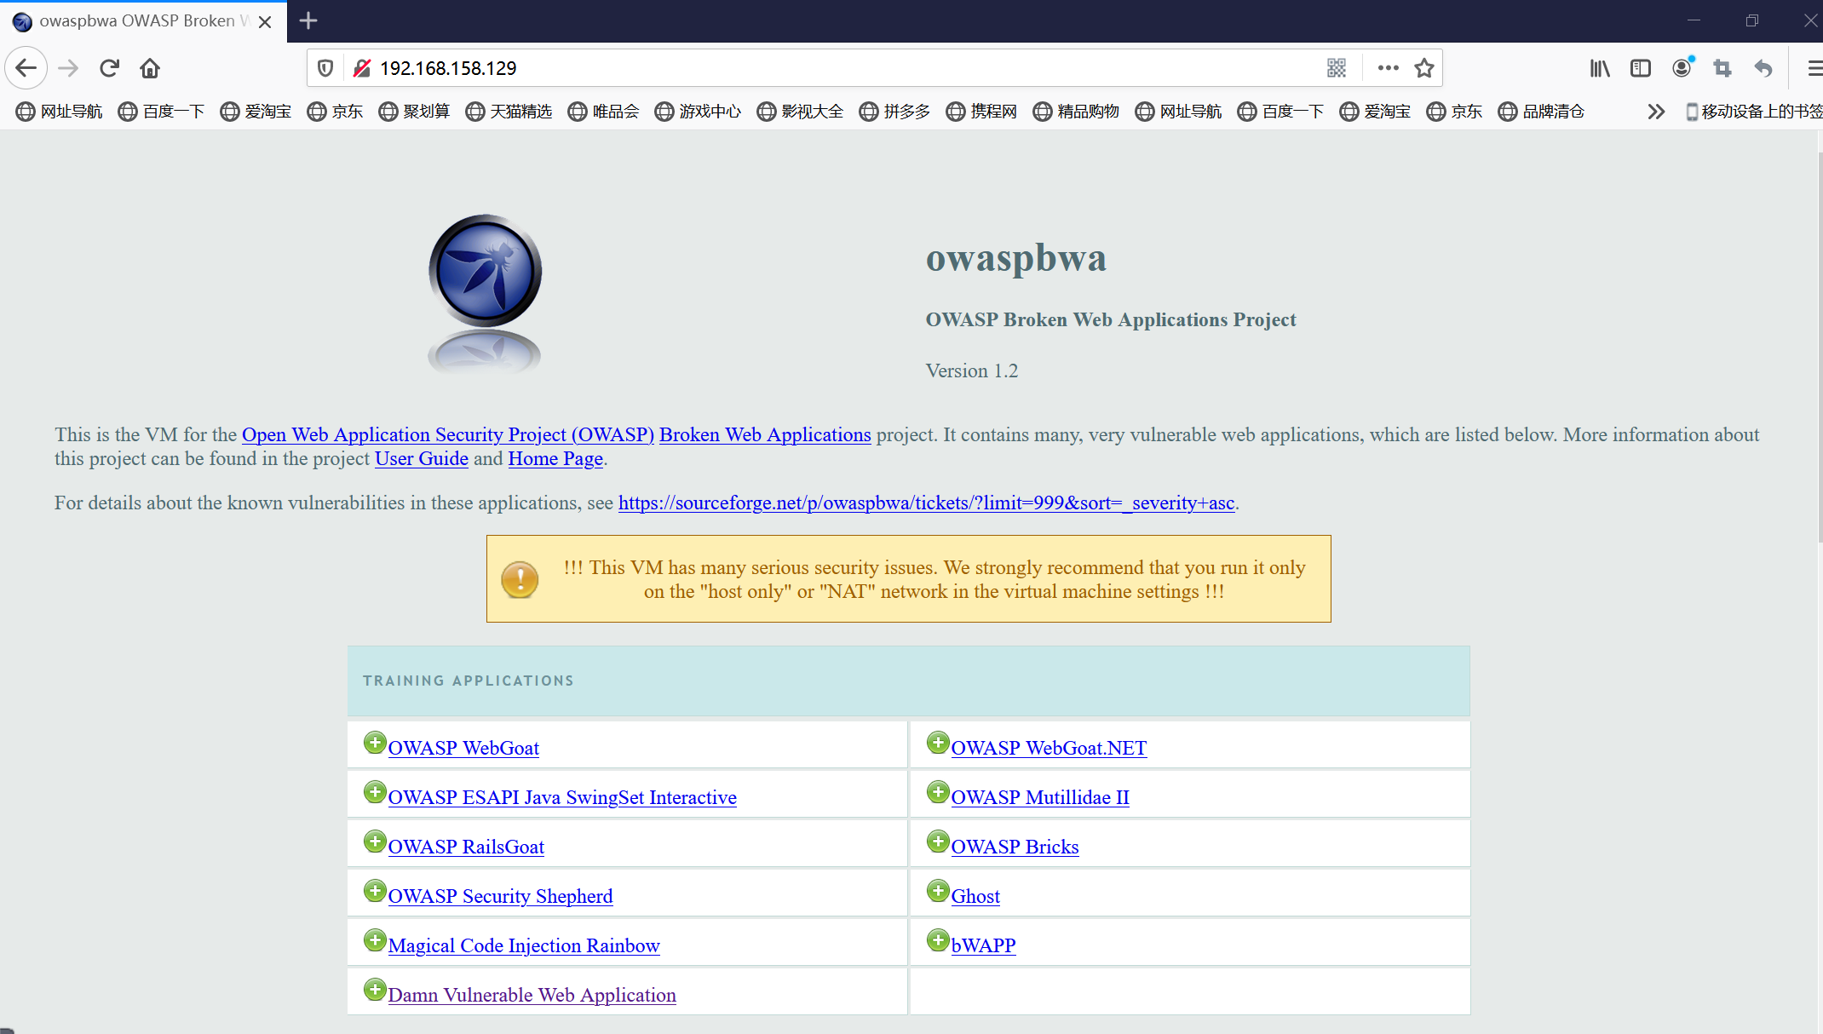Reload the current page
This screenshot has height=1034, width=1823.
109,68
